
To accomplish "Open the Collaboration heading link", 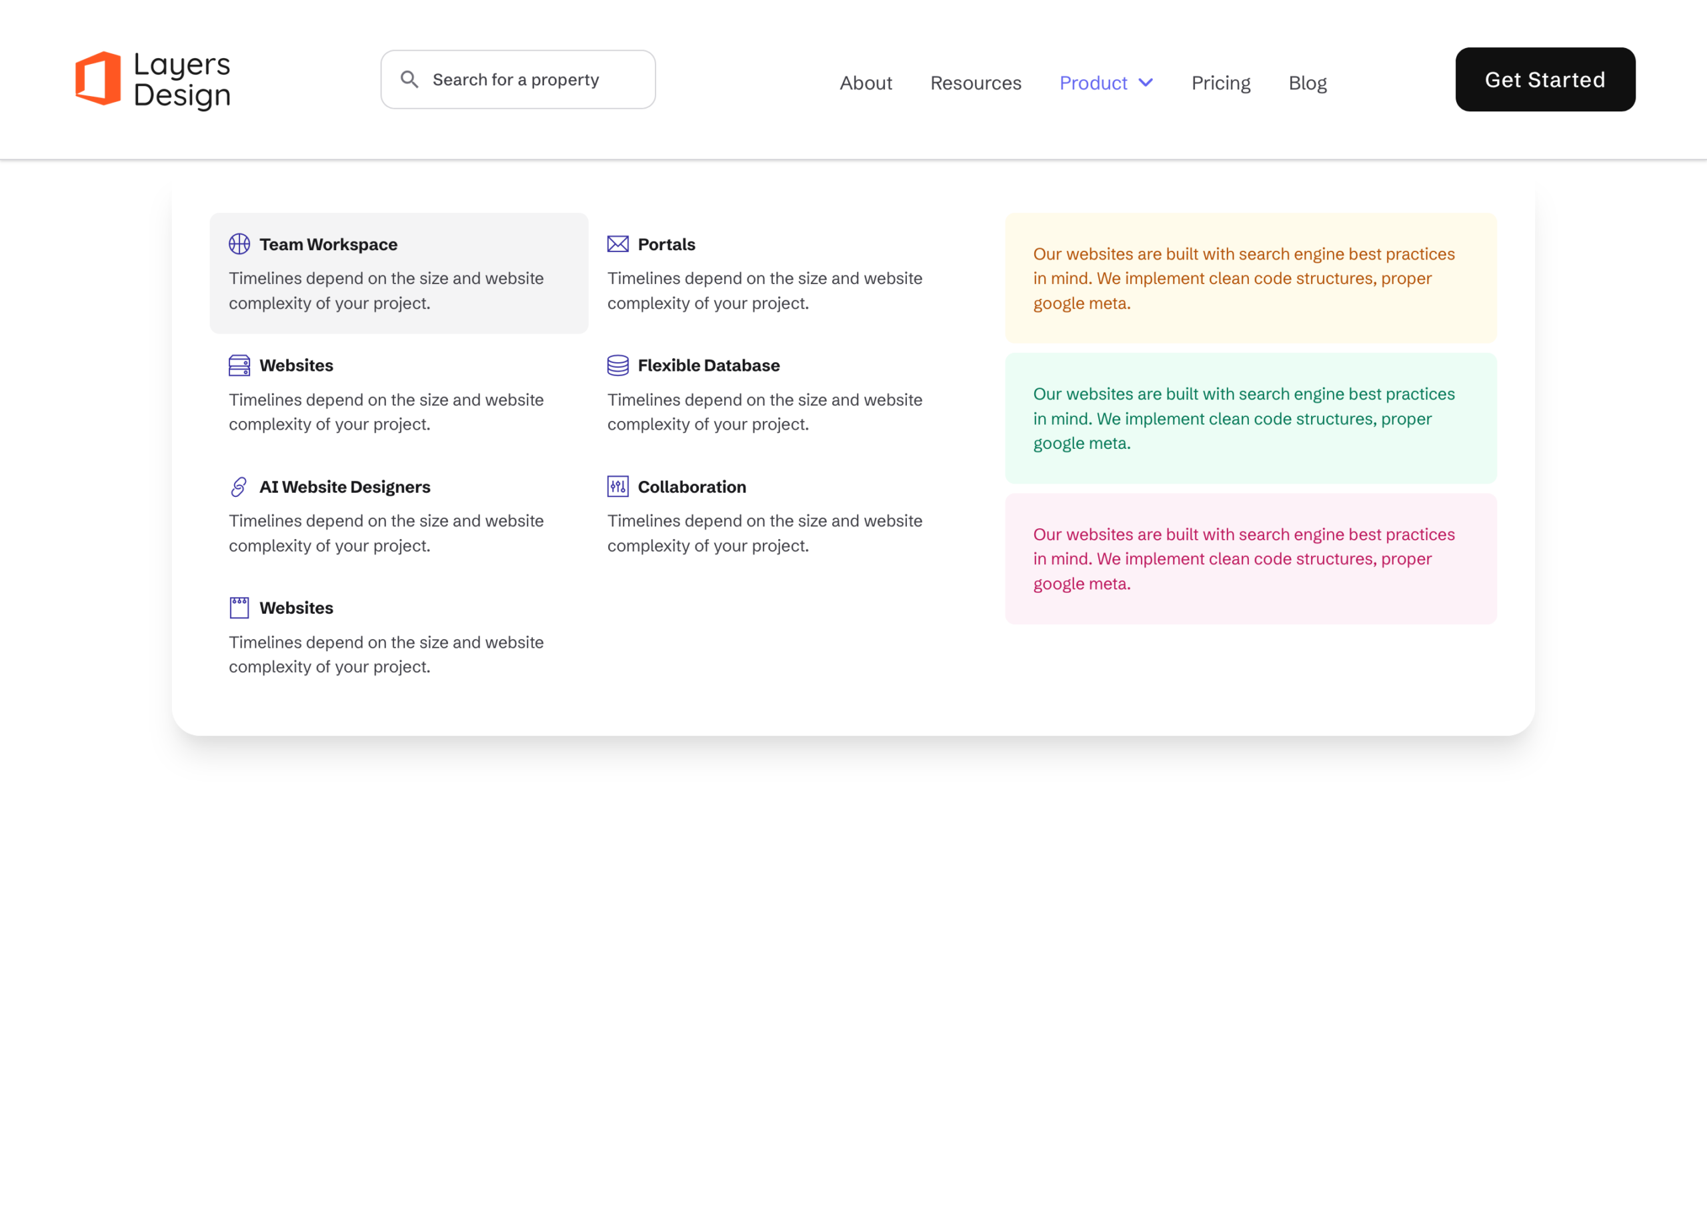I will (691, 486).
